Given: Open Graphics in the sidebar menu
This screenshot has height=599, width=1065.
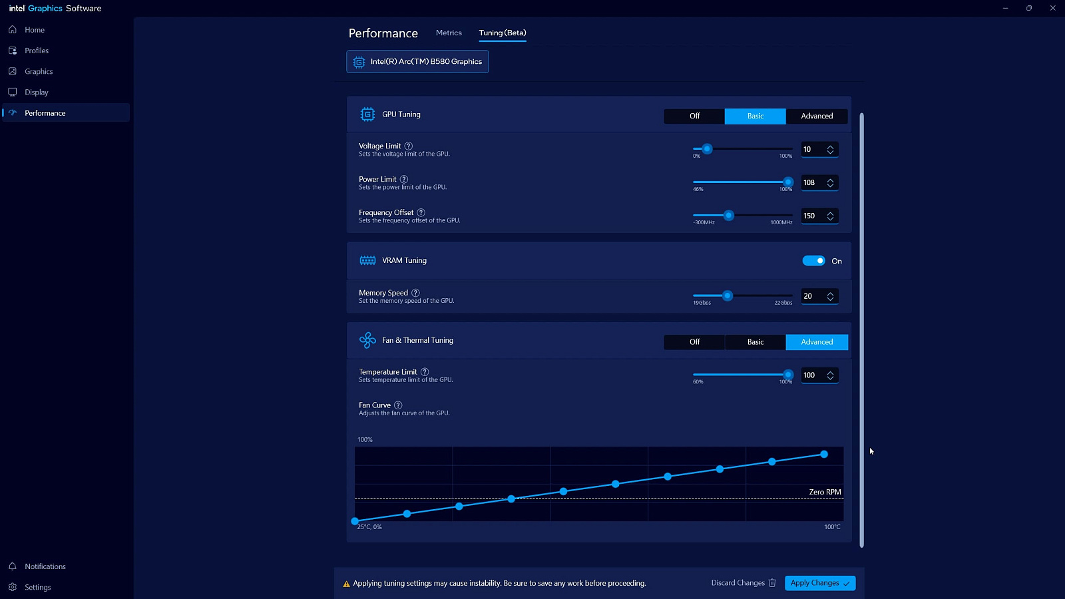Looking at the screenshot, I should [x=66, y=71].
